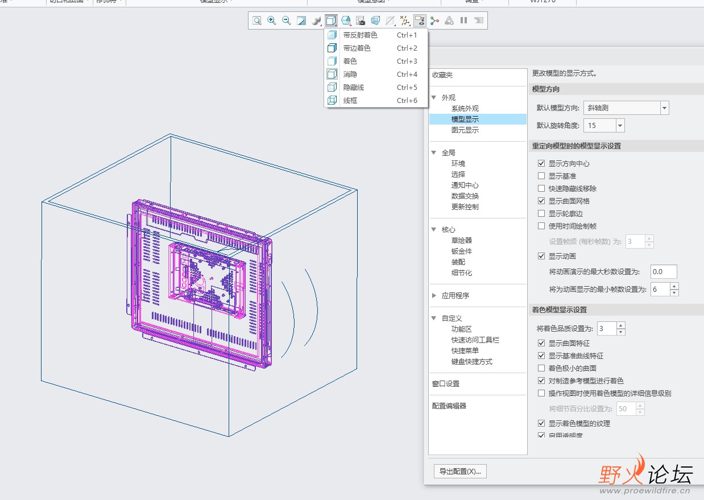The width and height of the screenshot is (704, 500).
Task: Enable 快速隐藏线移除 checkbox
Action: [x=541, y=189]
